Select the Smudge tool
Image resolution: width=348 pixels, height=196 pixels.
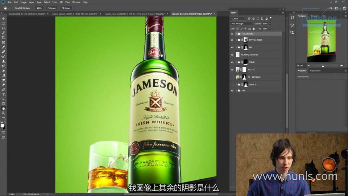3,80
